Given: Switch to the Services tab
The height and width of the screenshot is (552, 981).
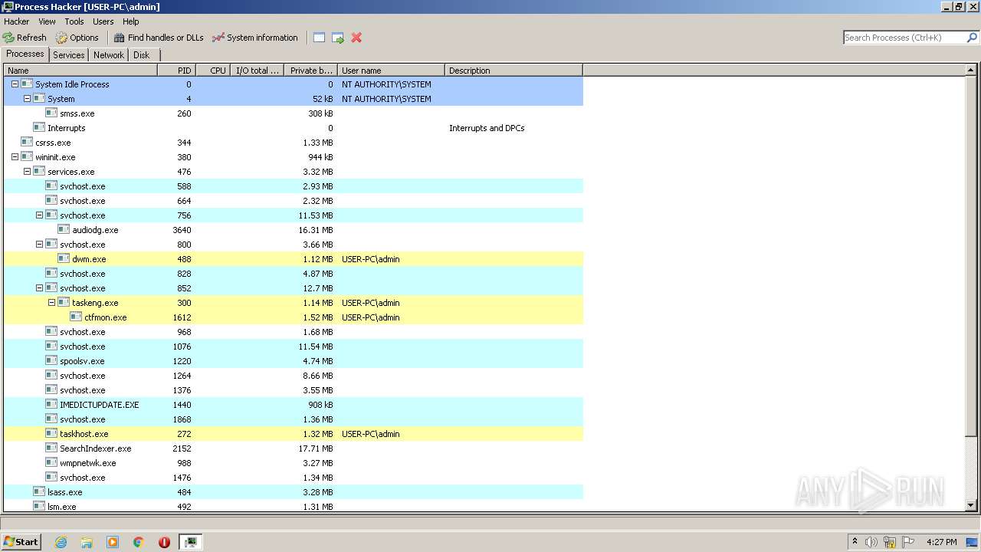Looking at the screenshot, I should [69, 55].
